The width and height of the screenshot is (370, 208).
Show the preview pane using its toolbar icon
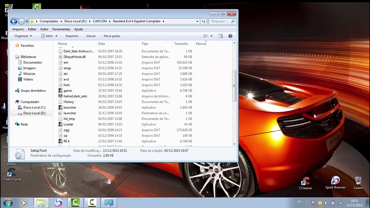click(221, 36)
